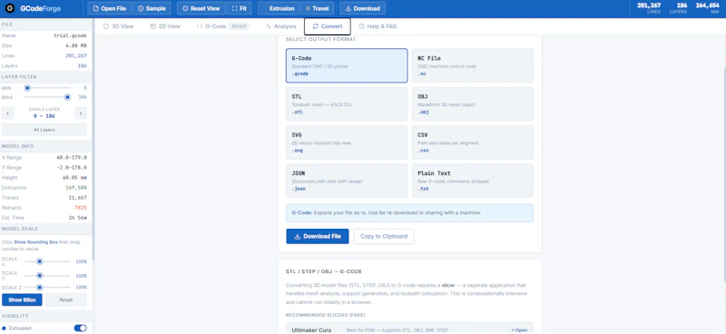This screenshot has height=334, width=726.
Task: Adjust the MAX layer filter slider
Action: point(67,97)
